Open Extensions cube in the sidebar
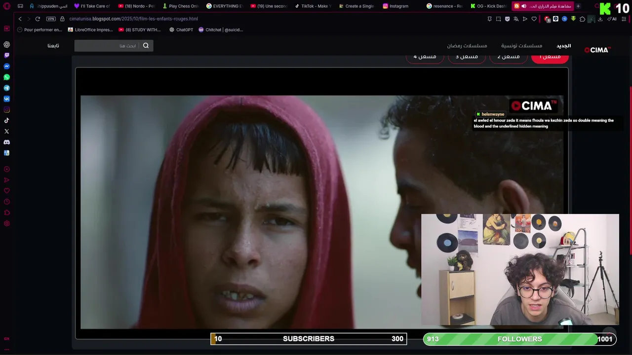Image resolution: width=632 pixels, height=355 pixels. 6,213
